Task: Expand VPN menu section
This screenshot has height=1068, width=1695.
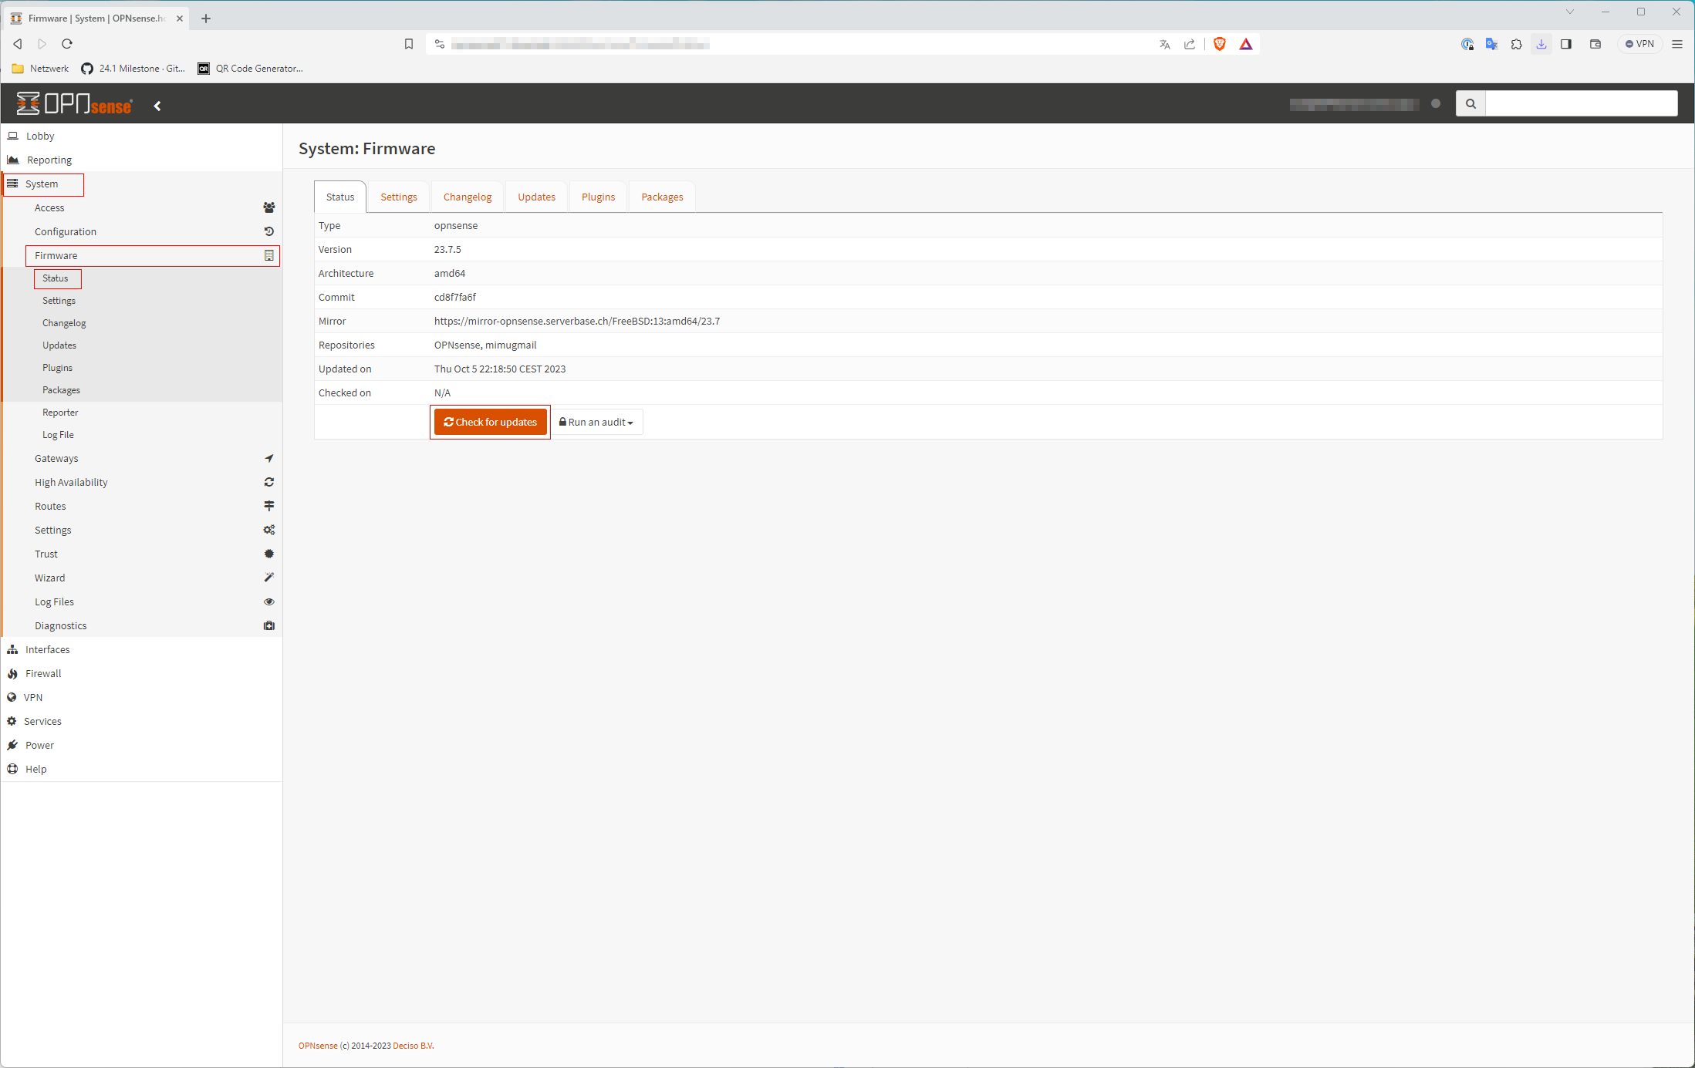Action: [x=141, y=697]
